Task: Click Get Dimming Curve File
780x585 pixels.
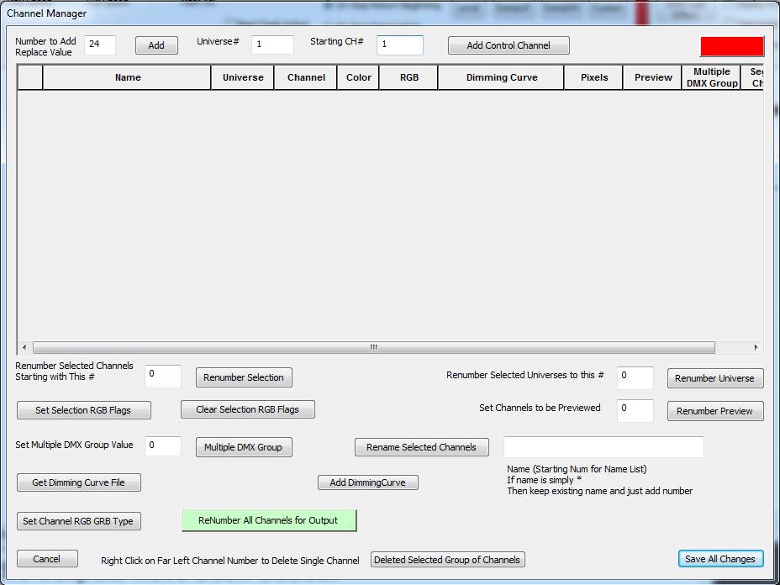Action: (79, 482)
